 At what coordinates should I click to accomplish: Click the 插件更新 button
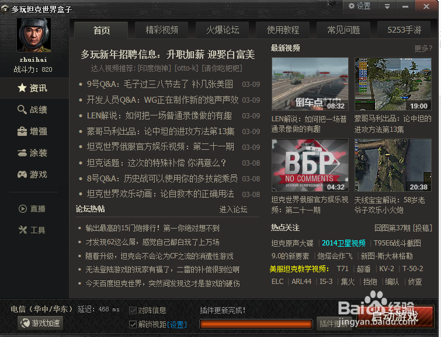(334, 324)
